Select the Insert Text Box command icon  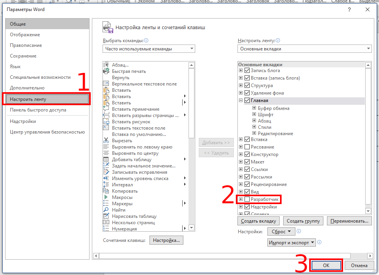click(106, 128)
